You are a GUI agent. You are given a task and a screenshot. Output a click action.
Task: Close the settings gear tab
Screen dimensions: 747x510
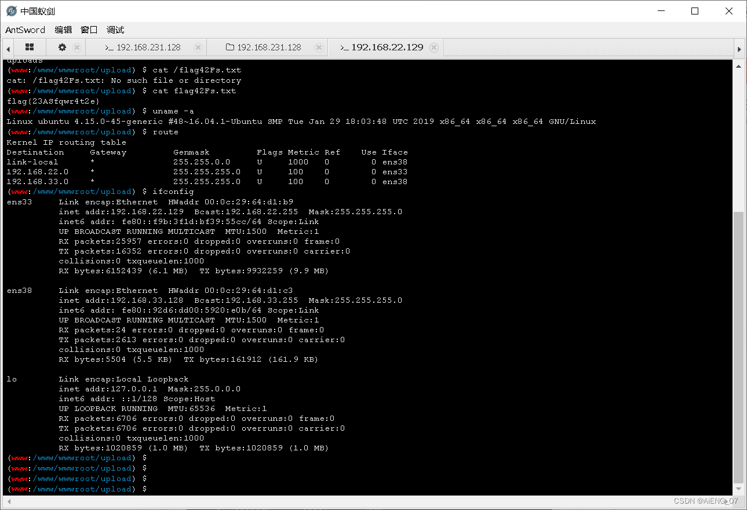[x=77, y=47]
